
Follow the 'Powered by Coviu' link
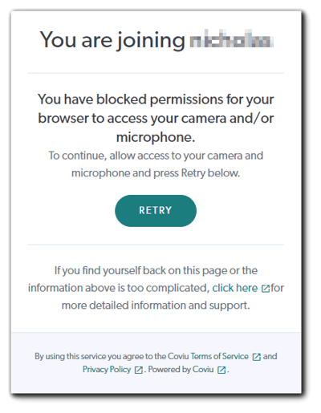coord(181,370)
